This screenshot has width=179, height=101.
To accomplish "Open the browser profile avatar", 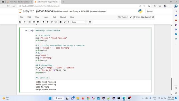I will point(165,6).
